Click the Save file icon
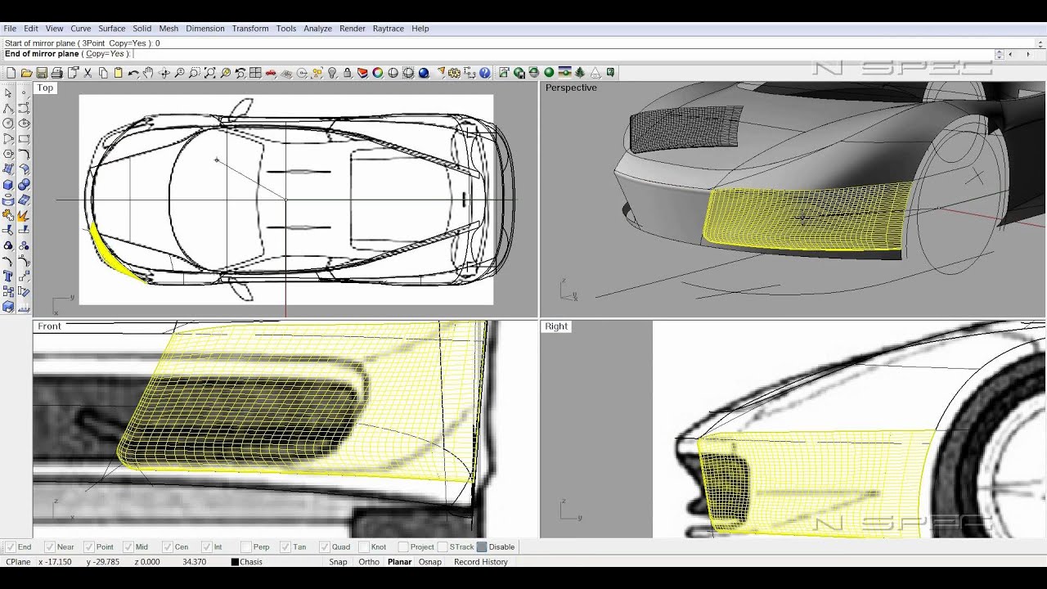1047x589 pixels. coord(42,73)
